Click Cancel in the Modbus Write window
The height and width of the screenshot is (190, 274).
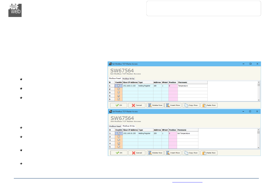[137, 153]
